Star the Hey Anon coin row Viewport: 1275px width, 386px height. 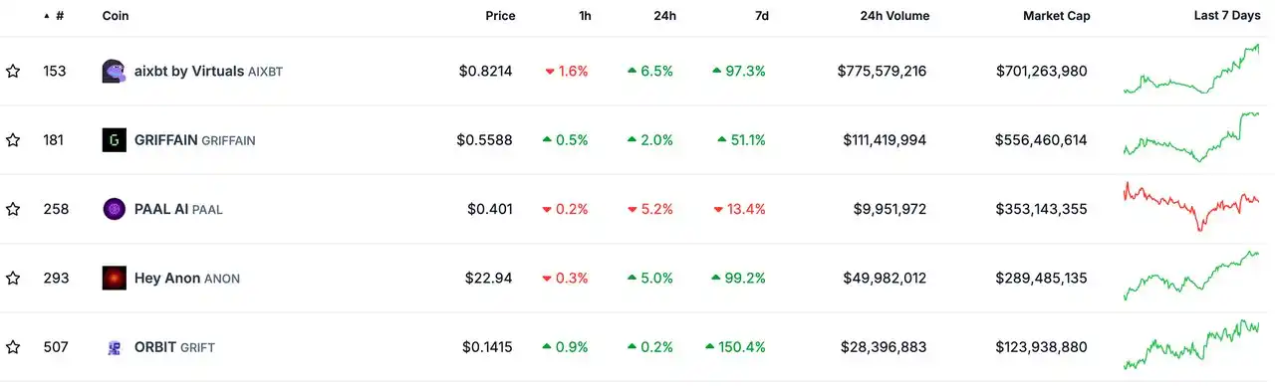[13, 279]
